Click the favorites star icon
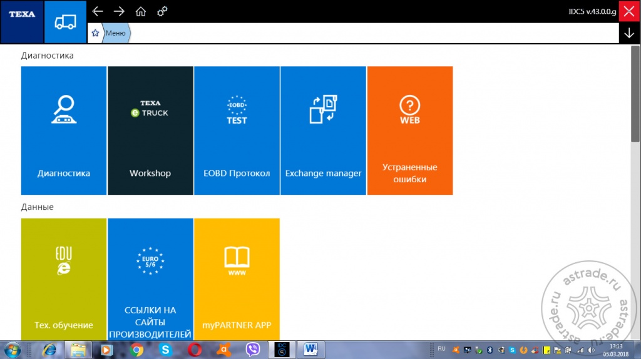Viewport: 641px width, 359px height. pos(95,33)
